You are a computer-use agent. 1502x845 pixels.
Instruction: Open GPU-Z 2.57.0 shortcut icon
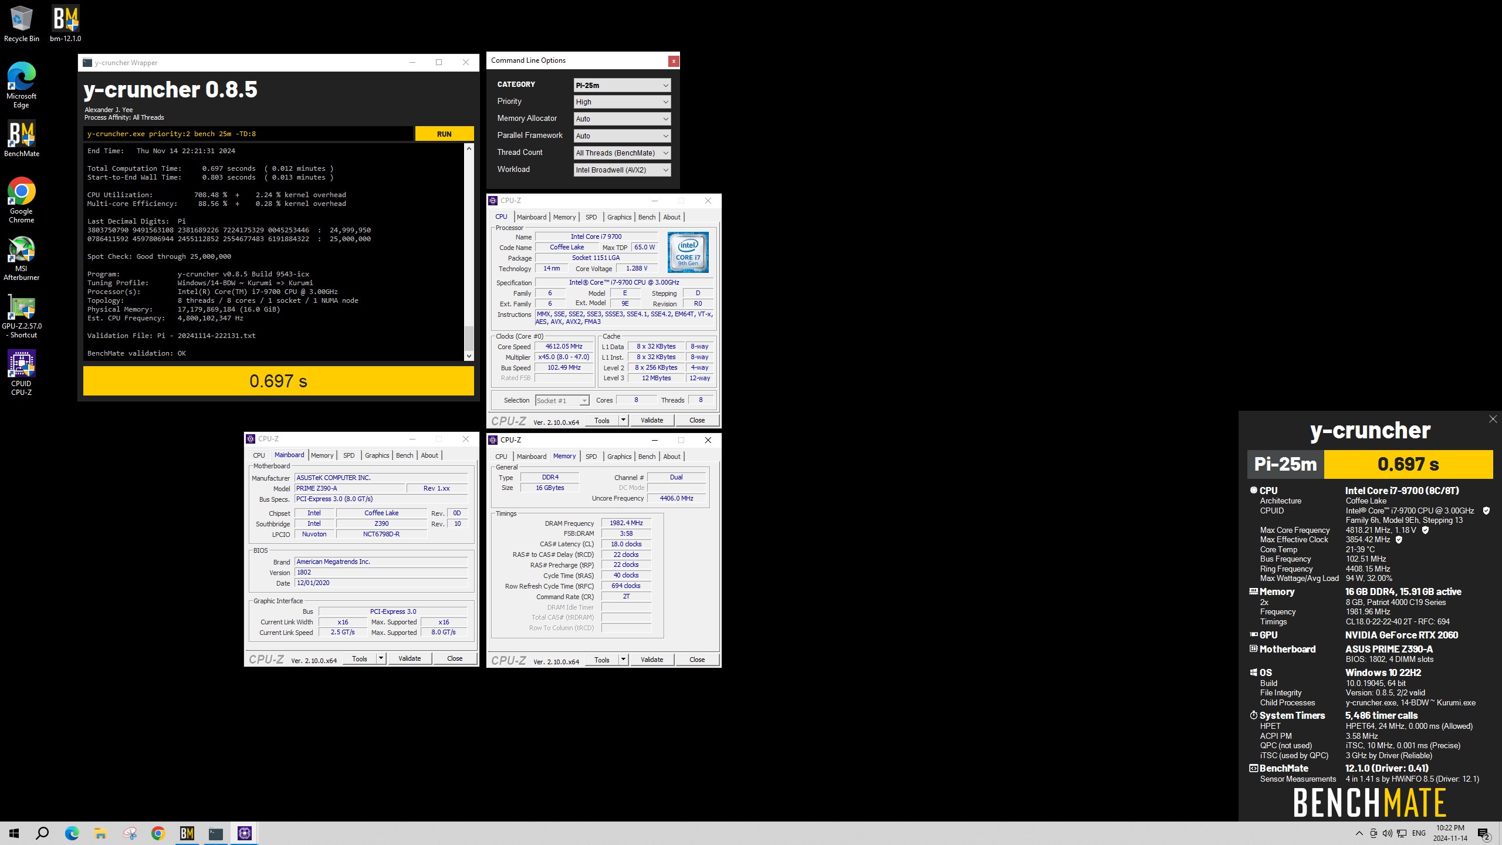pyautogui.click(x=22, y=316)
